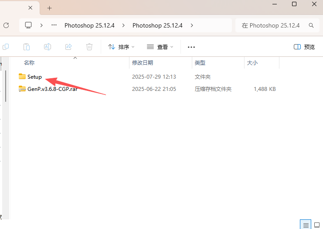This screenshot has height=229, width=323.
Task: Click the Refresh icon beside the address bar
Action: pyautogui.click(x=6, y=25)
